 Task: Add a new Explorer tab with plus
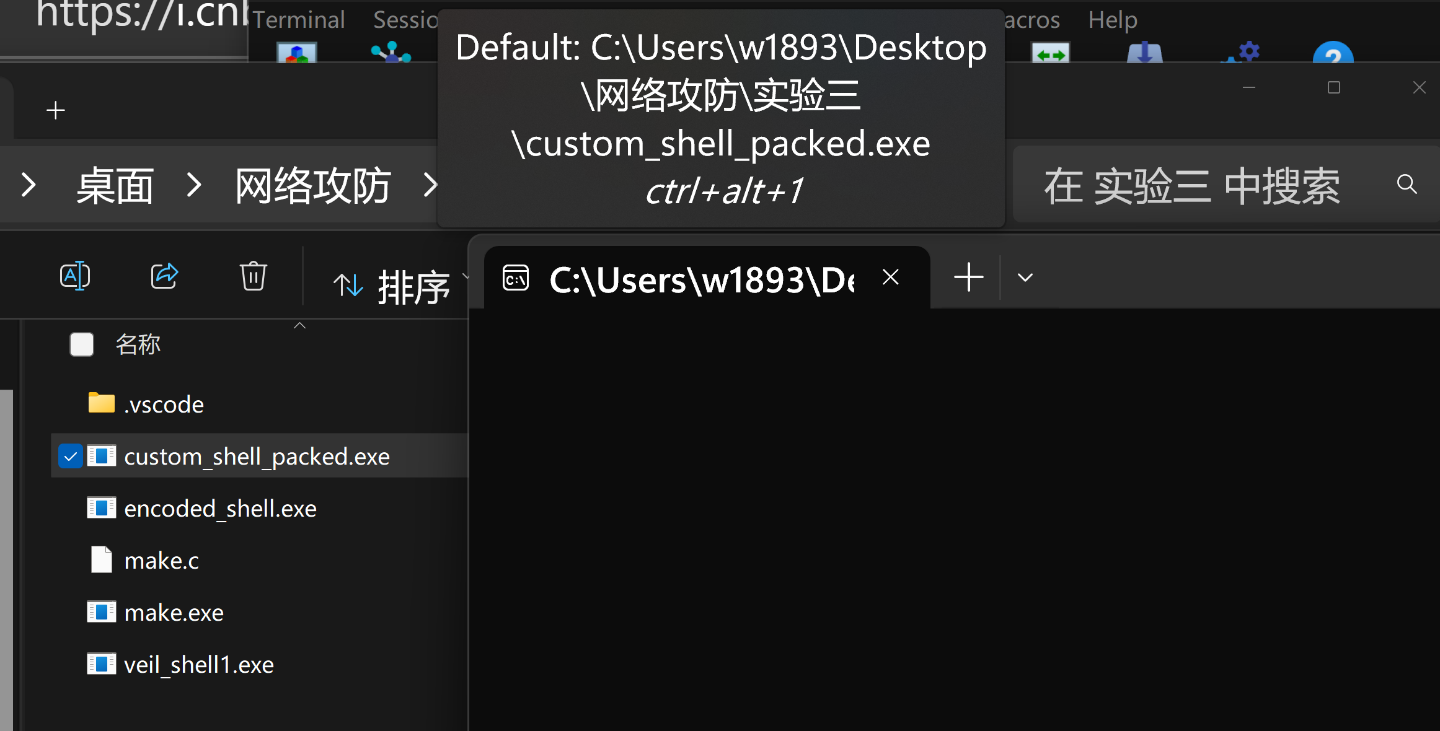[56, 111]
